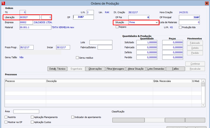Open the Situação dropdown arrow

(156, 23)
